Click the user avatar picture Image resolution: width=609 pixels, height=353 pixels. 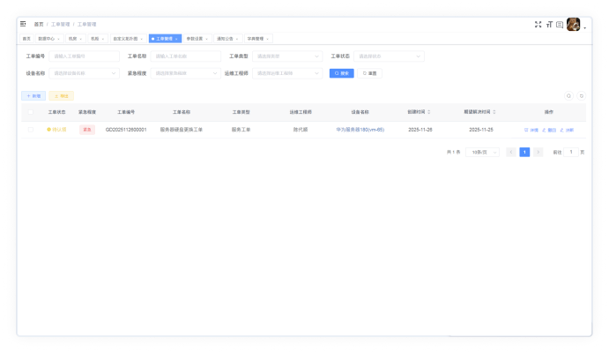(573, 25)
